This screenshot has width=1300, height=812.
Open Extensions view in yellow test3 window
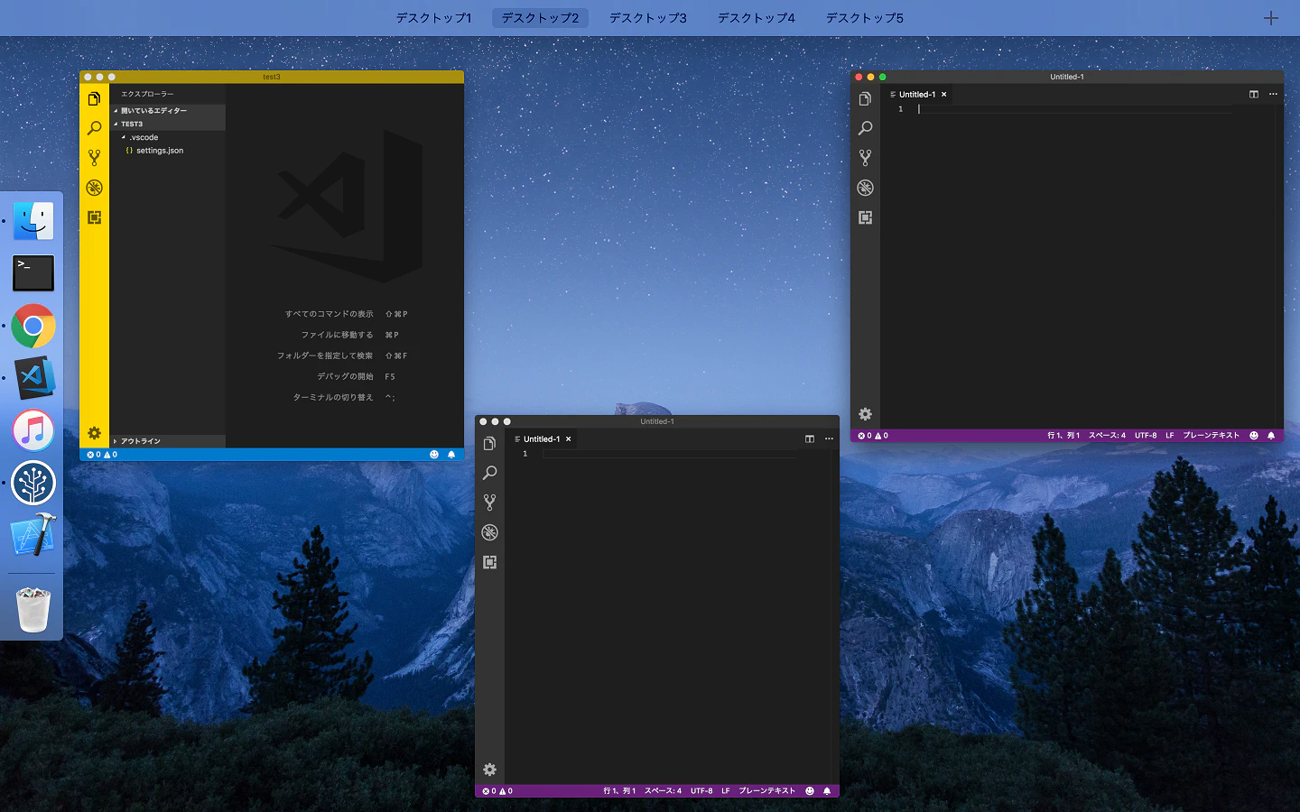coord(94,217)
